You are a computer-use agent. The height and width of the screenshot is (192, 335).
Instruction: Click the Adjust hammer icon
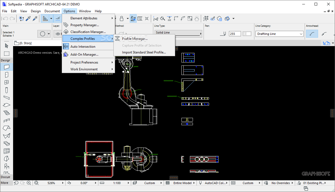163,19
